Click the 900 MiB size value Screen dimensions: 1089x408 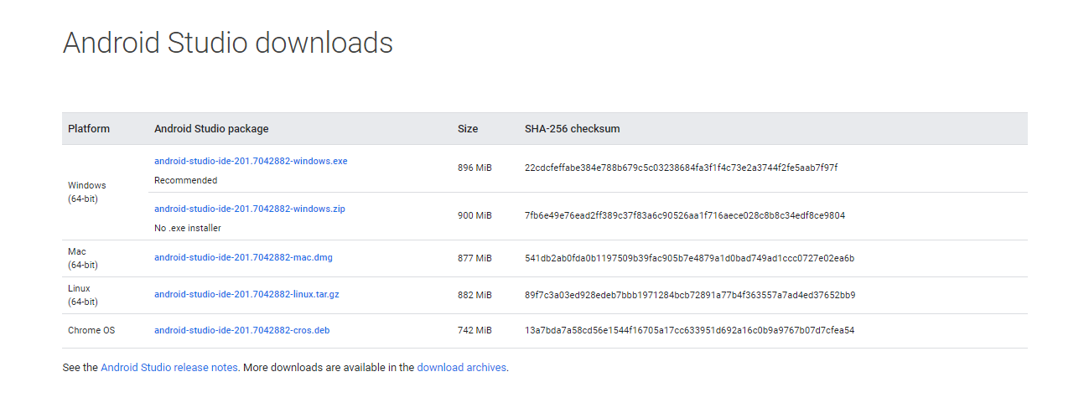pos(474,215)
